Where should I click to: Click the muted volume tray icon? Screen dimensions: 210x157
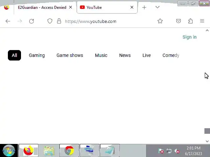point(177,151)
